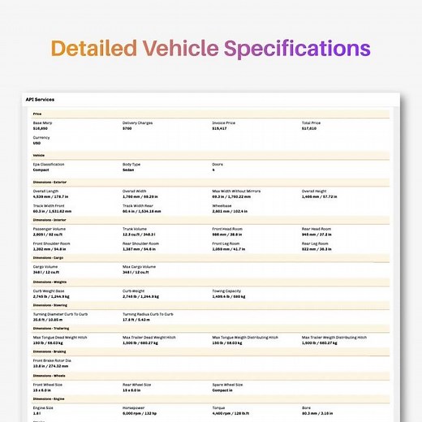The width and height of the screenshot is (422, 422).
Task: Select the Vehicle section header
Action: [210, 155]
